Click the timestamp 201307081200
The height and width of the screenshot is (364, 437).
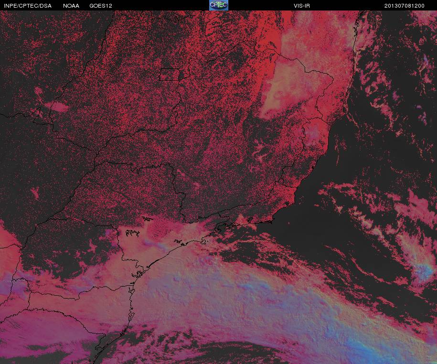pyautogui.click(x=405, y=6)
